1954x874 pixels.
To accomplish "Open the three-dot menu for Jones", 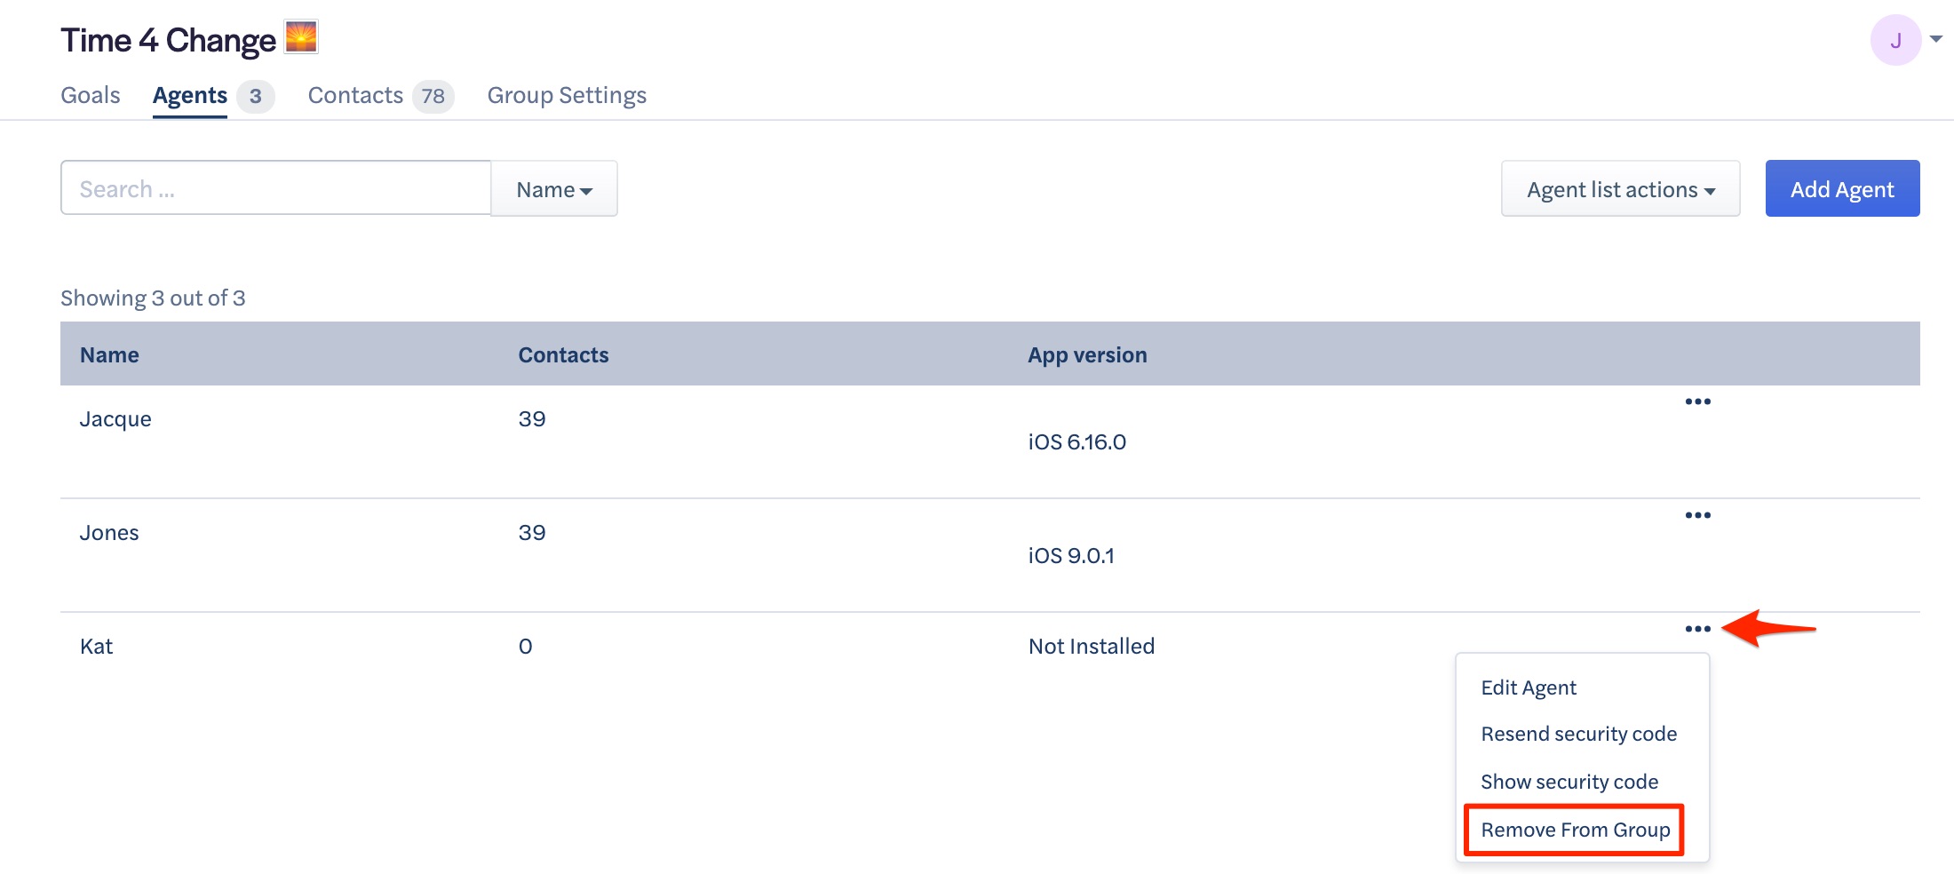I will (x=1697, y=515).
